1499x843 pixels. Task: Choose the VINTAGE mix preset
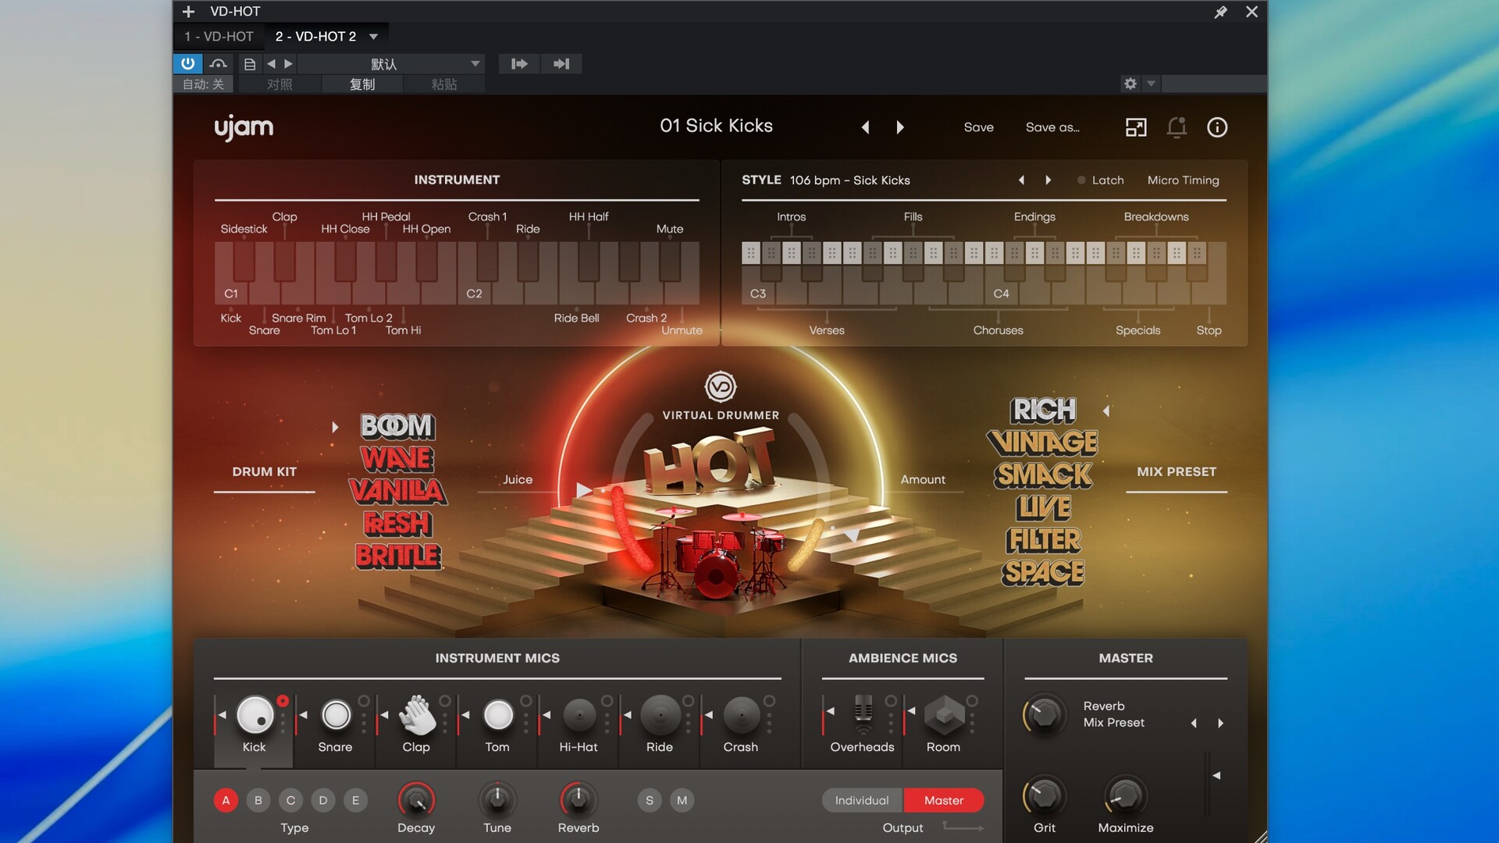click(x=1042, y=443)
